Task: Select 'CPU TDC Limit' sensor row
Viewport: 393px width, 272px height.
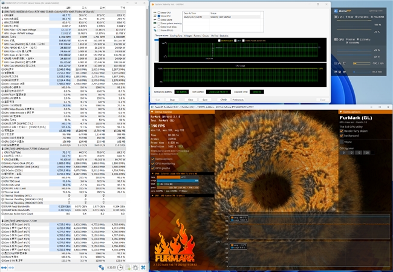Action: pos(63,181)
